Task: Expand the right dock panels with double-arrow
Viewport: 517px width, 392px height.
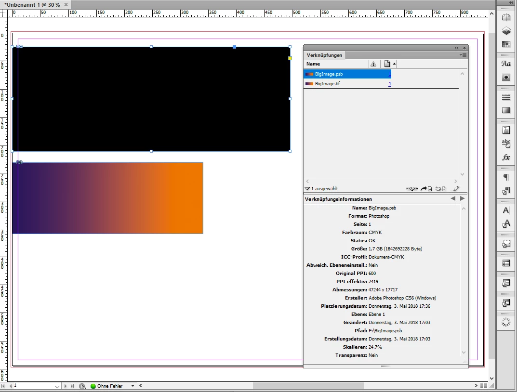Action: coord(511,2)
